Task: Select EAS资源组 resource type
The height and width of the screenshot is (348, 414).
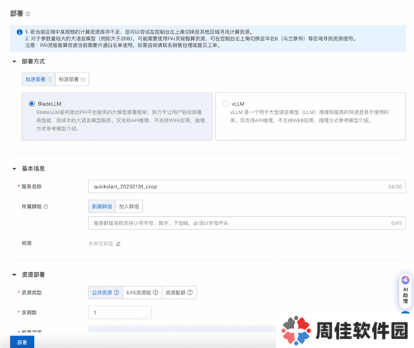Action: coord(142,293)
